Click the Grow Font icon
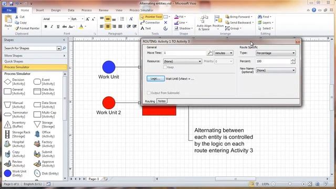Image resolution: width=336 pixels, height=189 pixels. [88, 19]
